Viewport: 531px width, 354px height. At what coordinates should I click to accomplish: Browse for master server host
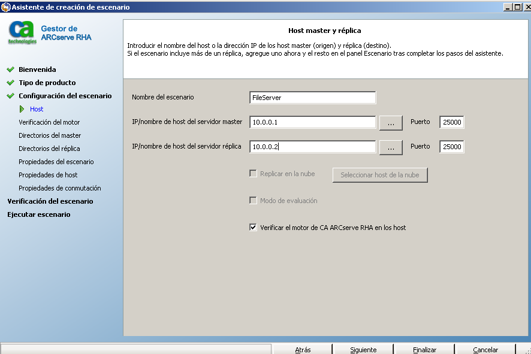[391, 123]
